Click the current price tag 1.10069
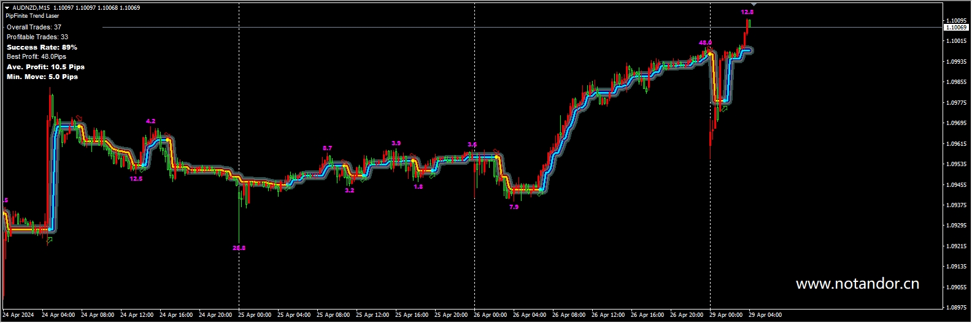 [x=956, y=28]
